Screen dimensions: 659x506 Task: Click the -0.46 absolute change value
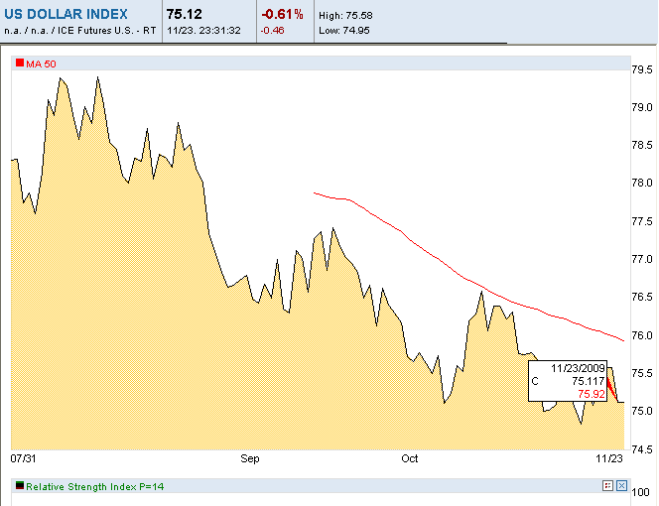272,31
